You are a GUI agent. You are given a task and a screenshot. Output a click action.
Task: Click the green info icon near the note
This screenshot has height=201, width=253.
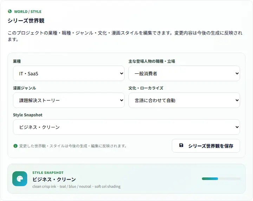[x=15, y=146]
